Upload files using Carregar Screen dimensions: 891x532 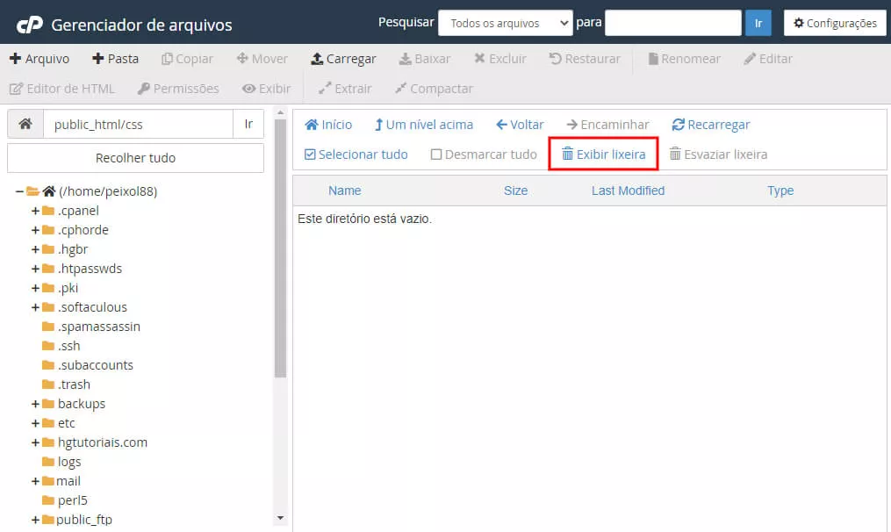(x=343, y=59)
